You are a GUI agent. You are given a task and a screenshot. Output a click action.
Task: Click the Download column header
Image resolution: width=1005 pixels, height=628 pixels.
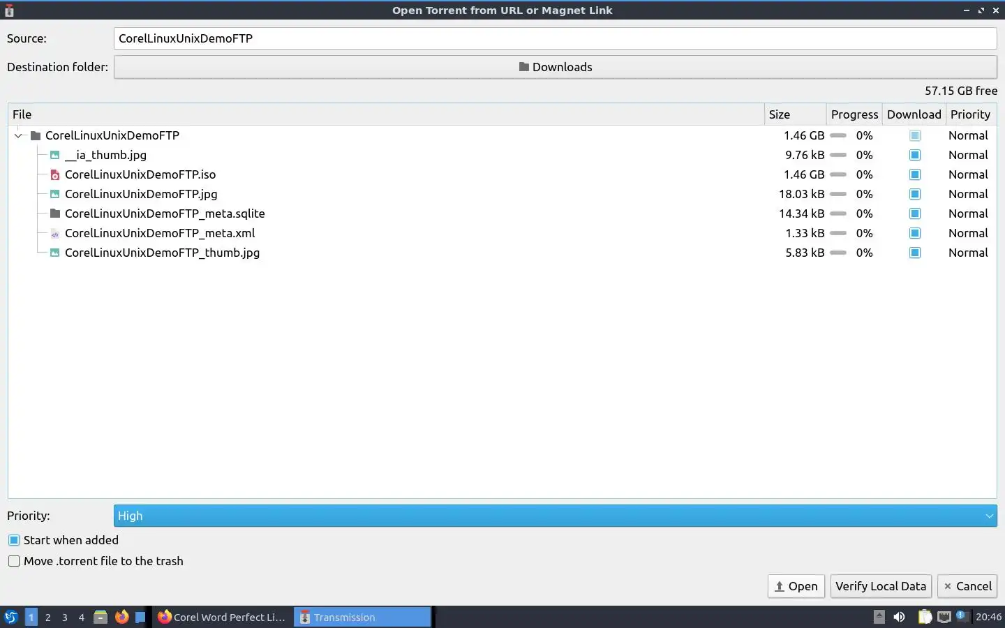(x=914, y=114)
